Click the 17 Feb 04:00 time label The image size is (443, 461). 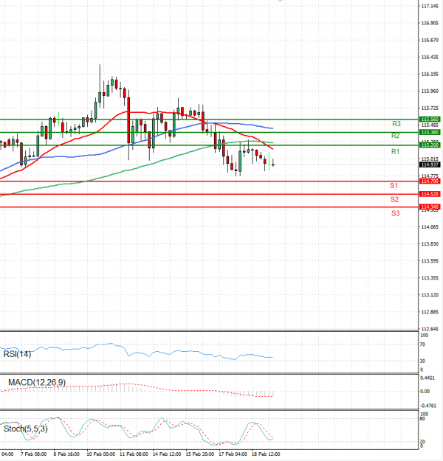coord(233,454)
